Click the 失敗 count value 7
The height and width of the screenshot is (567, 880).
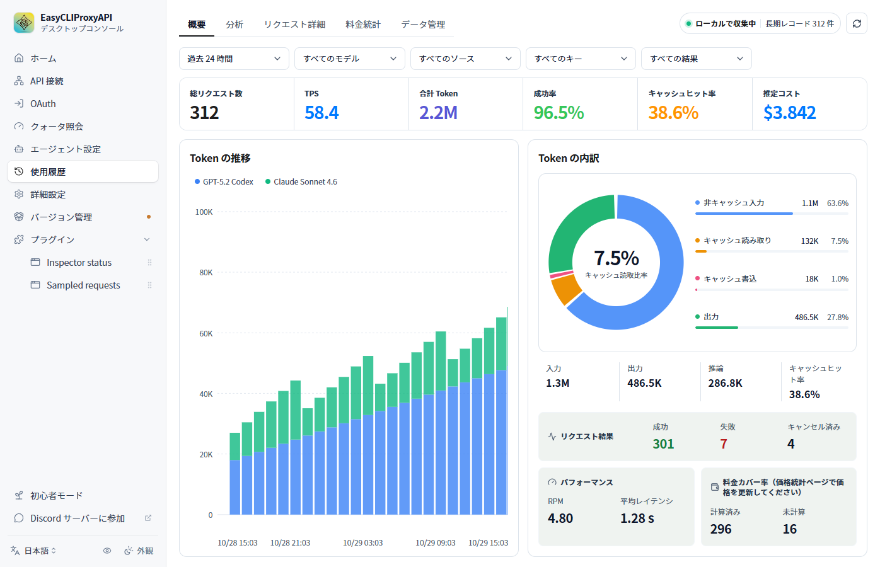[724, 444]
